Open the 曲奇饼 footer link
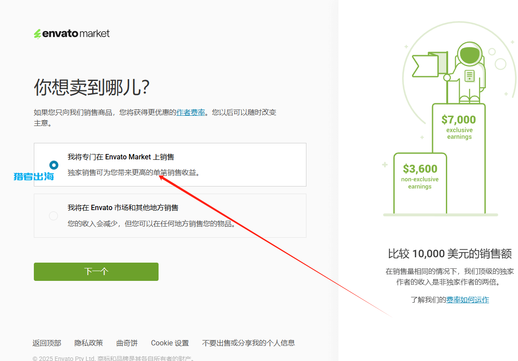The height and width of the screenshot is (361, 518). coord(127,343)
